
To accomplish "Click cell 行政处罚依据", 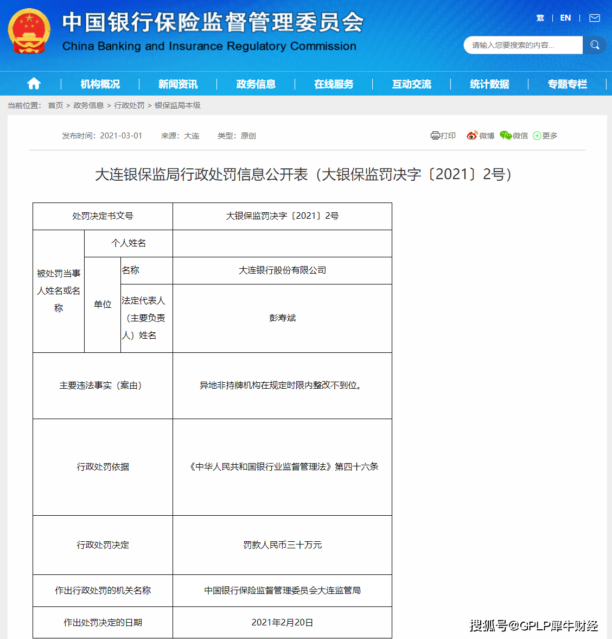I will [x=103, y=467].
